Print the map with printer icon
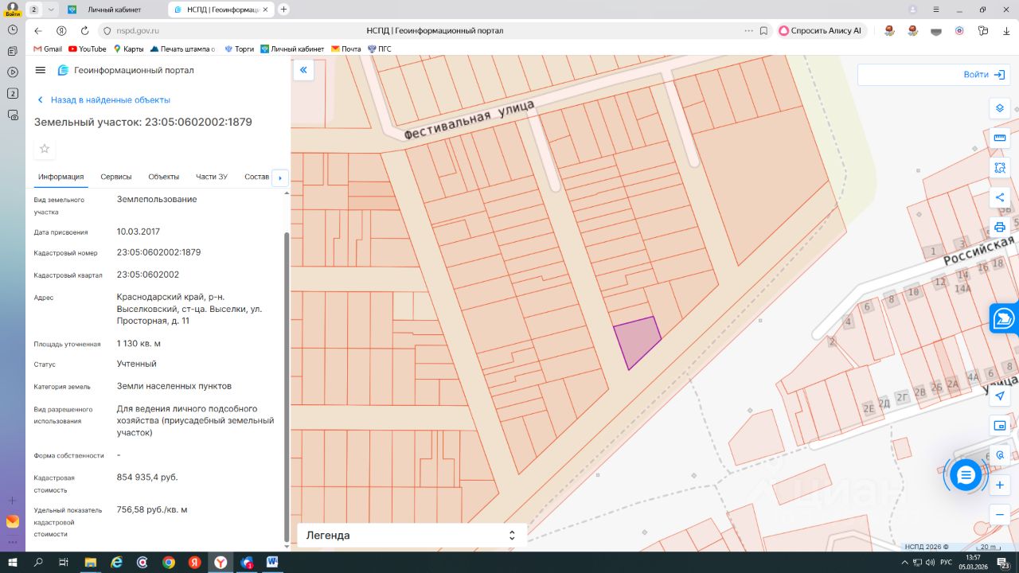1019x573 pixels. tap(1000, 227)
